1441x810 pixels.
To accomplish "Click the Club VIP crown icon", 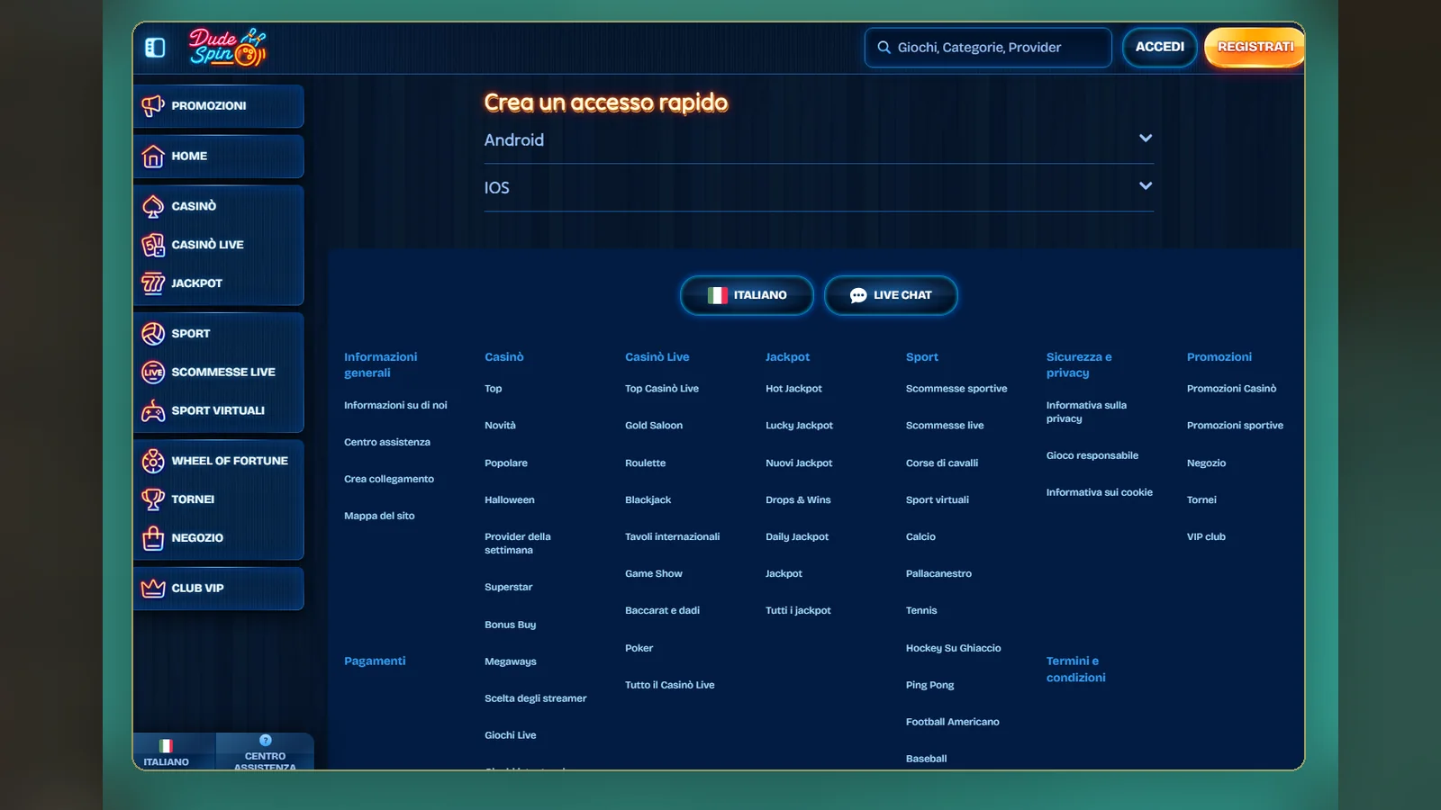I will [x=153, y=589].
